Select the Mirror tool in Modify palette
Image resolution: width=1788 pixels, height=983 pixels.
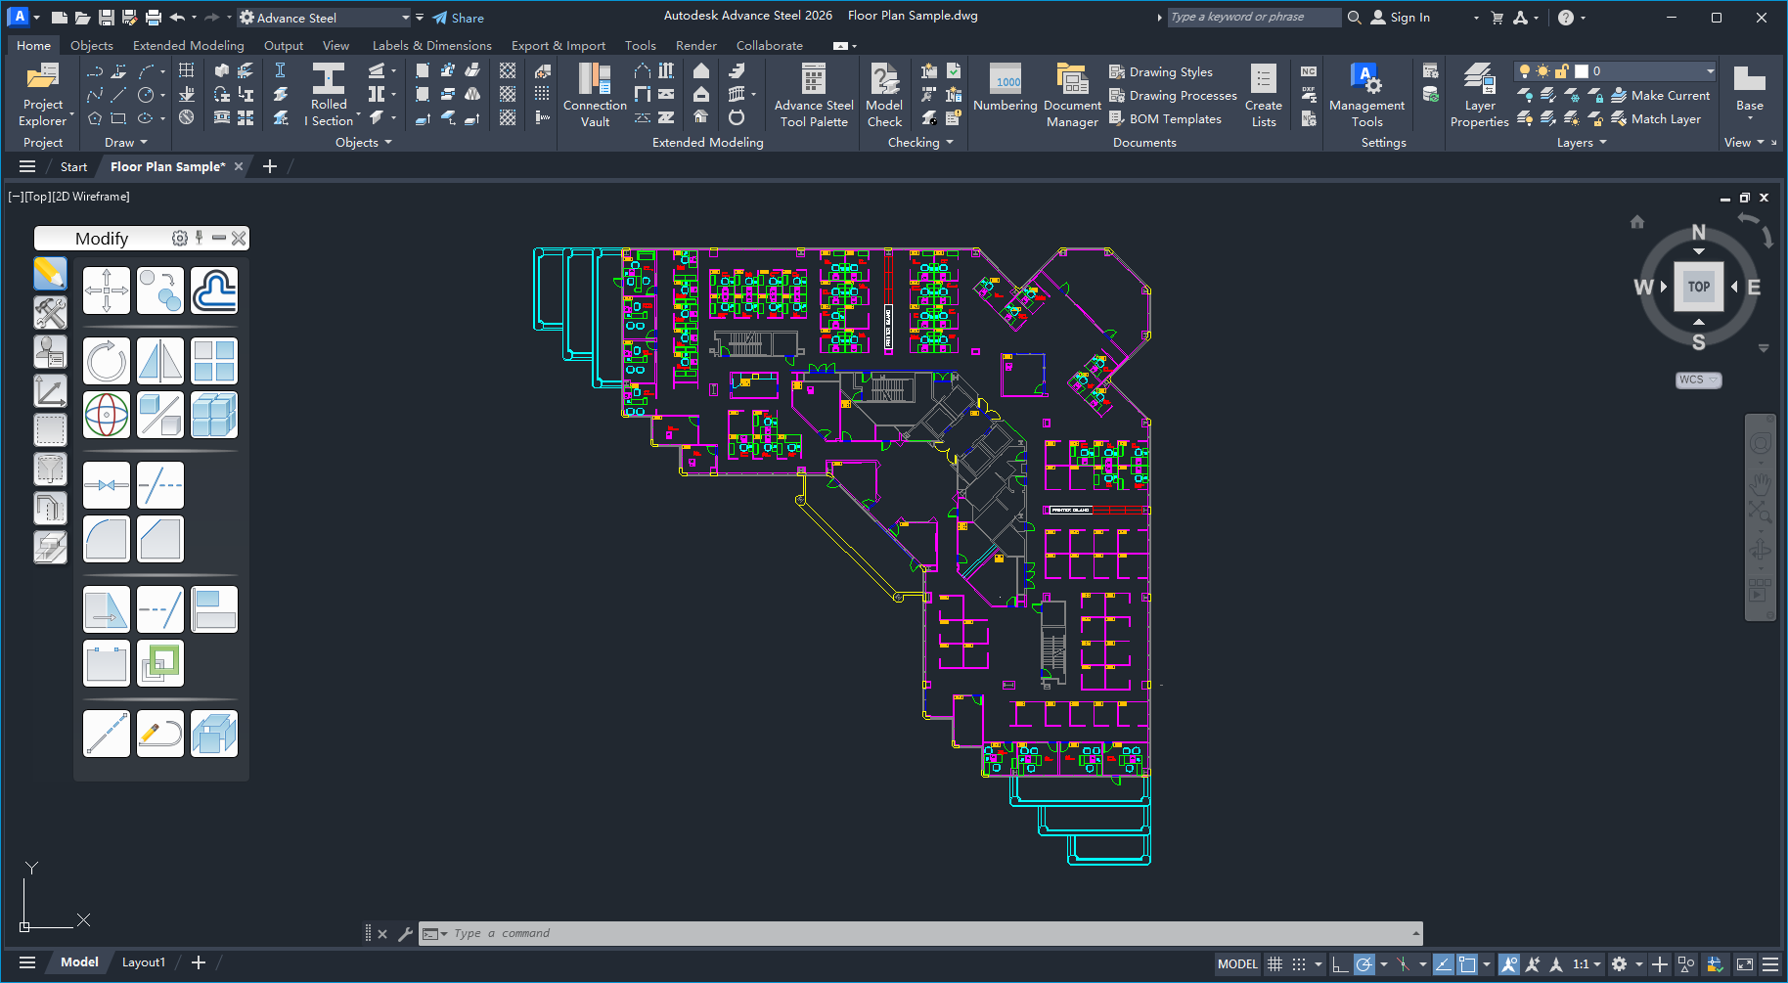(x=160, y=361)
